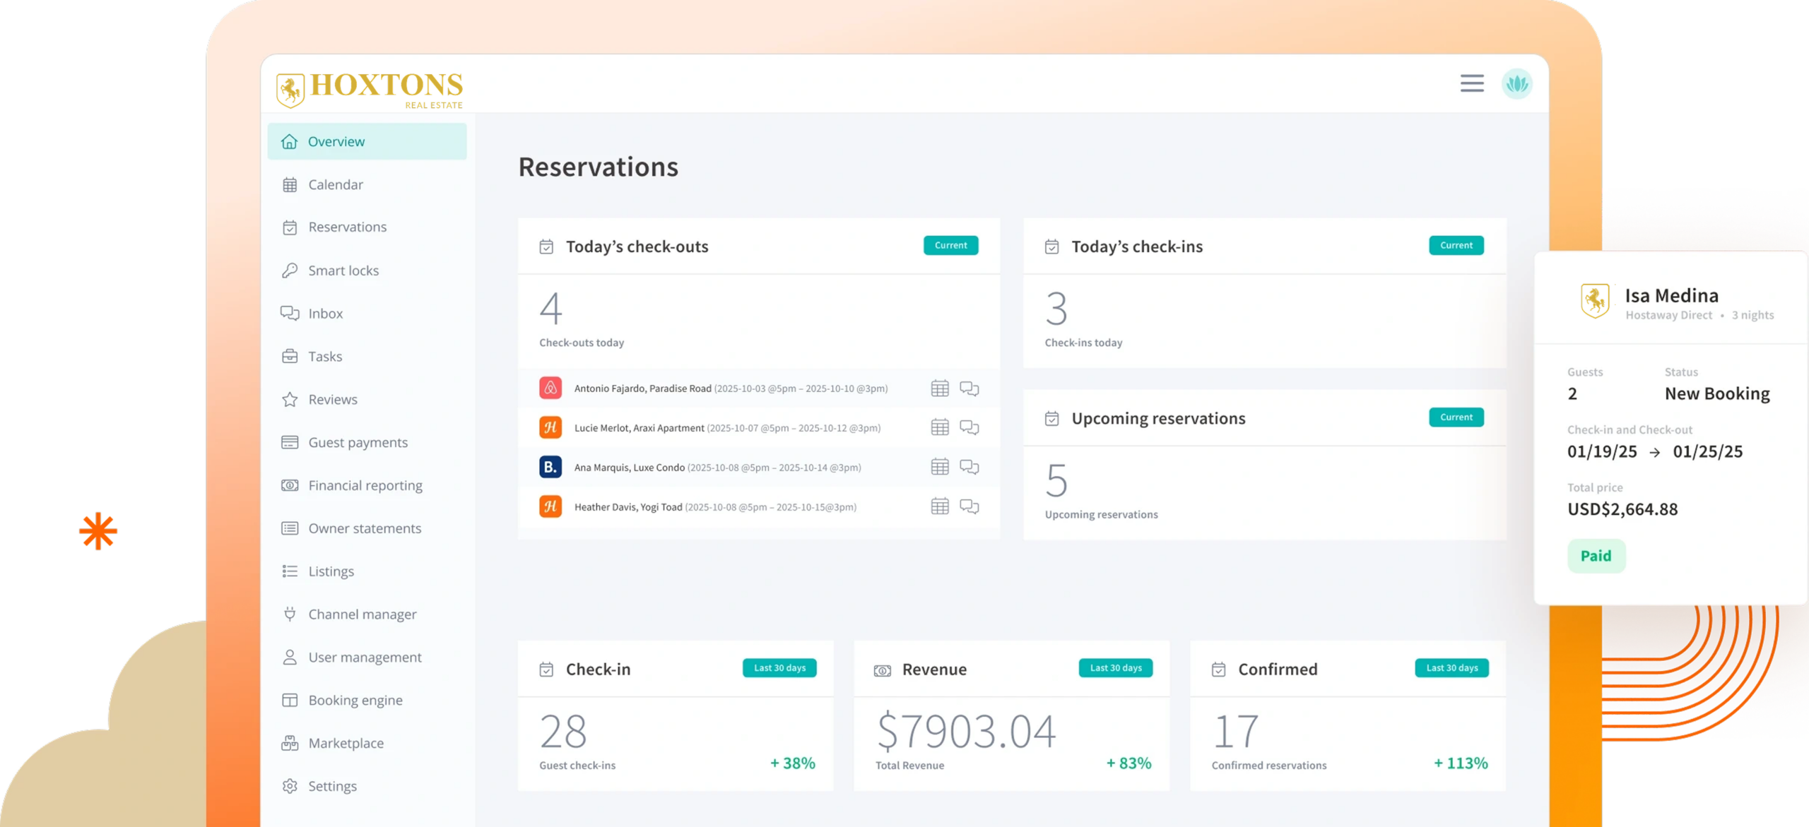Screen dimensions: 1809x827
Task: Open message icon for Heather Davis
Action: 969,506
